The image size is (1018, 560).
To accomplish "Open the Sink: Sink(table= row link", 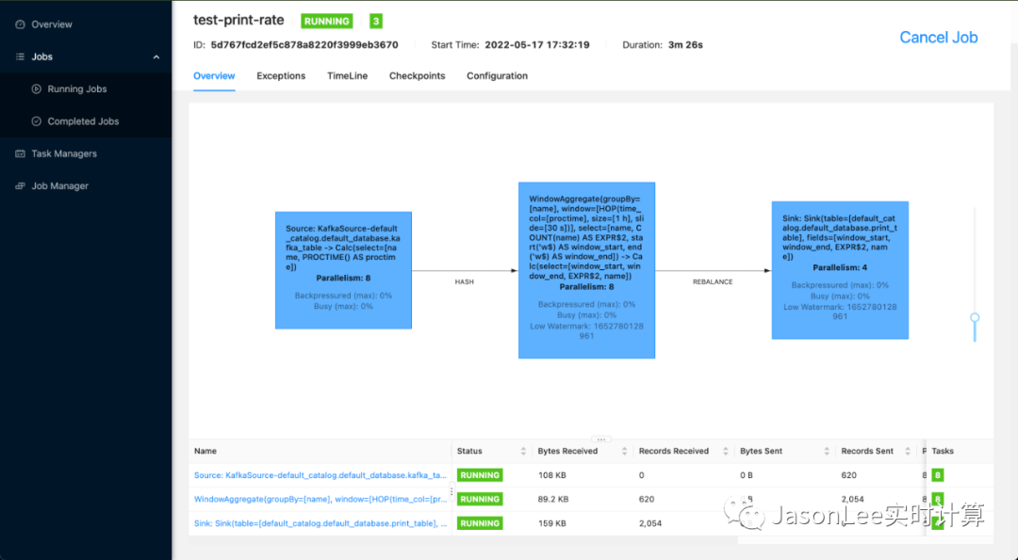I will coord(320,523).
